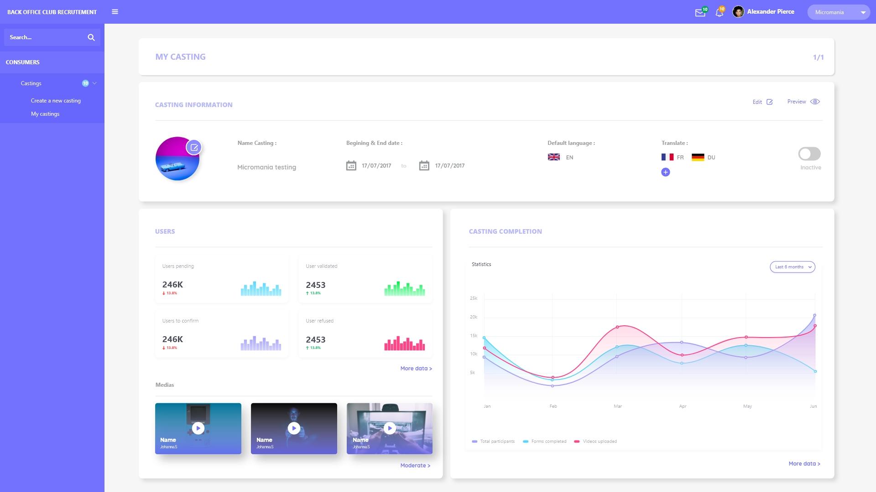Expand the Castings sidebar menu item

[x=95, y=82]
